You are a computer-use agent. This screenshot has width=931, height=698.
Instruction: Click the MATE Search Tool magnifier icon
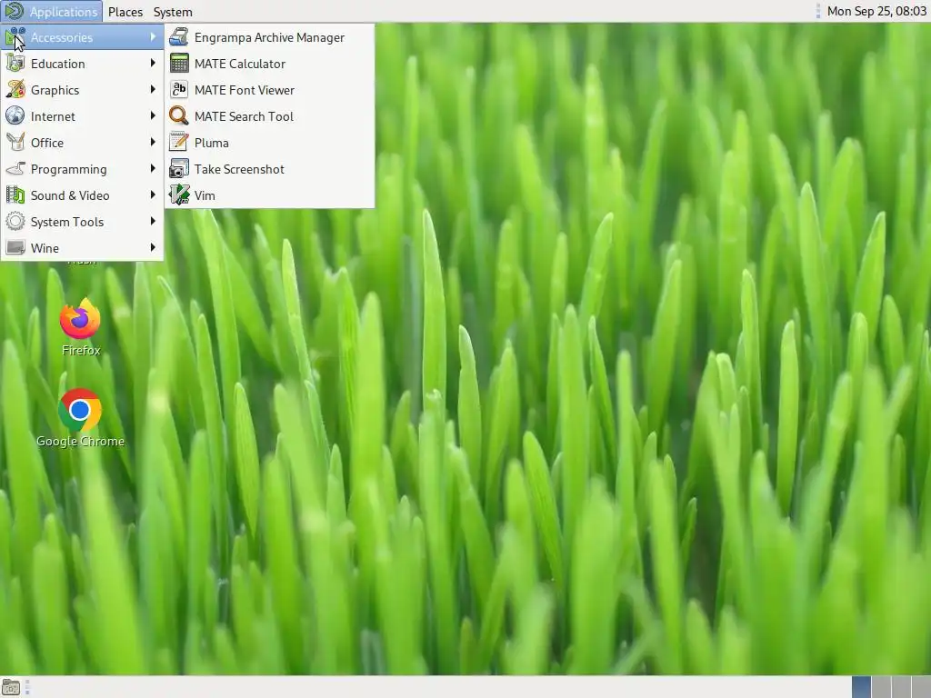[x=179, y=116]
